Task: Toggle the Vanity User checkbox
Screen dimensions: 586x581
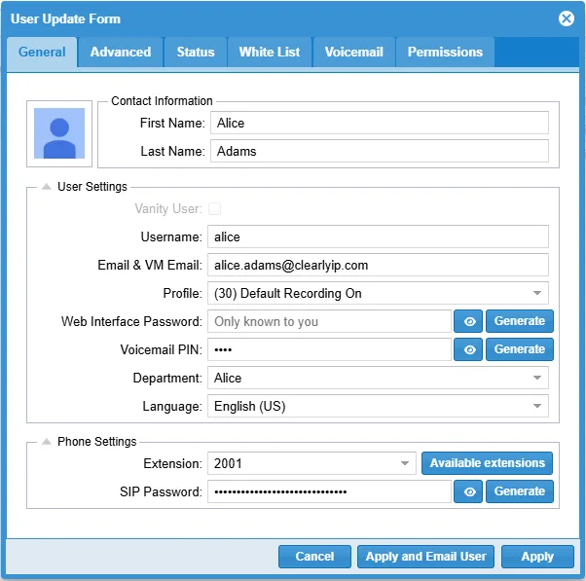Action: [214, 208]
